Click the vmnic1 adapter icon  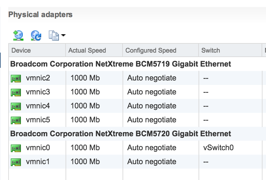tap(16, 162)
